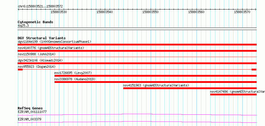Click the chr6:158803521..158803572 region label
This screenshot has width=265, height=126.
(40, 7)
